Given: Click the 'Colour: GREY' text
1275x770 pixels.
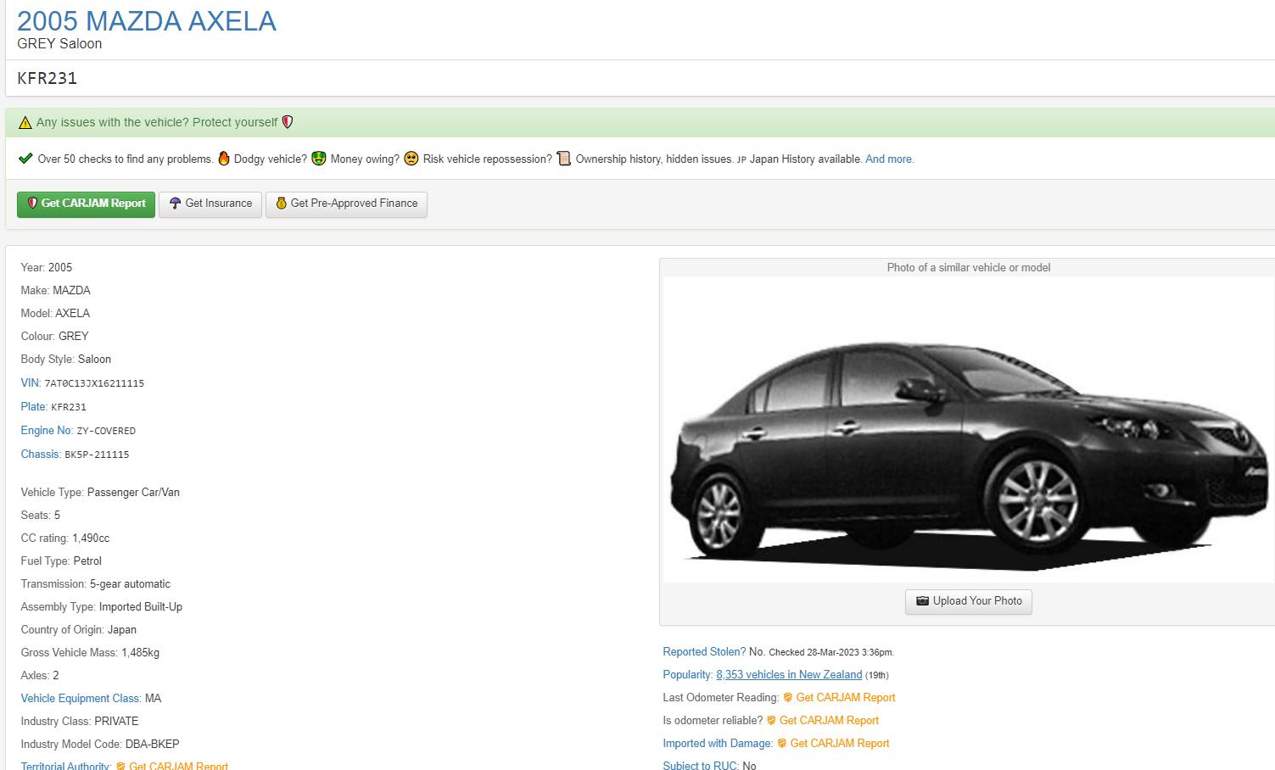Looking at the screenshot, I should (x=54, y=337).
